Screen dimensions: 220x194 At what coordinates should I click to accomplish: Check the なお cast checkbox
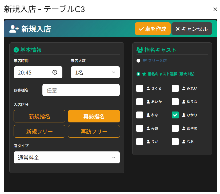tap(175, 142)
